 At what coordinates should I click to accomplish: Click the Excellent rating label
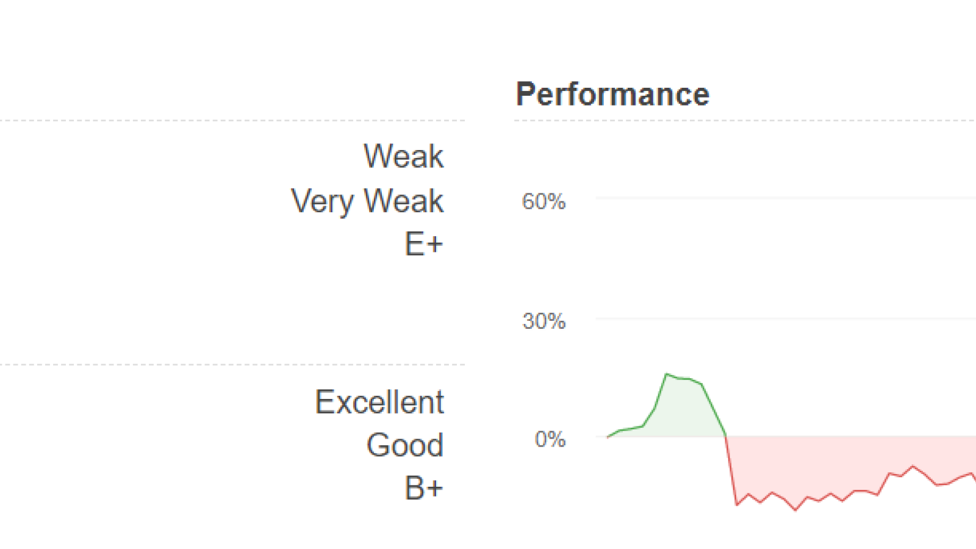(x=379, y=402)
